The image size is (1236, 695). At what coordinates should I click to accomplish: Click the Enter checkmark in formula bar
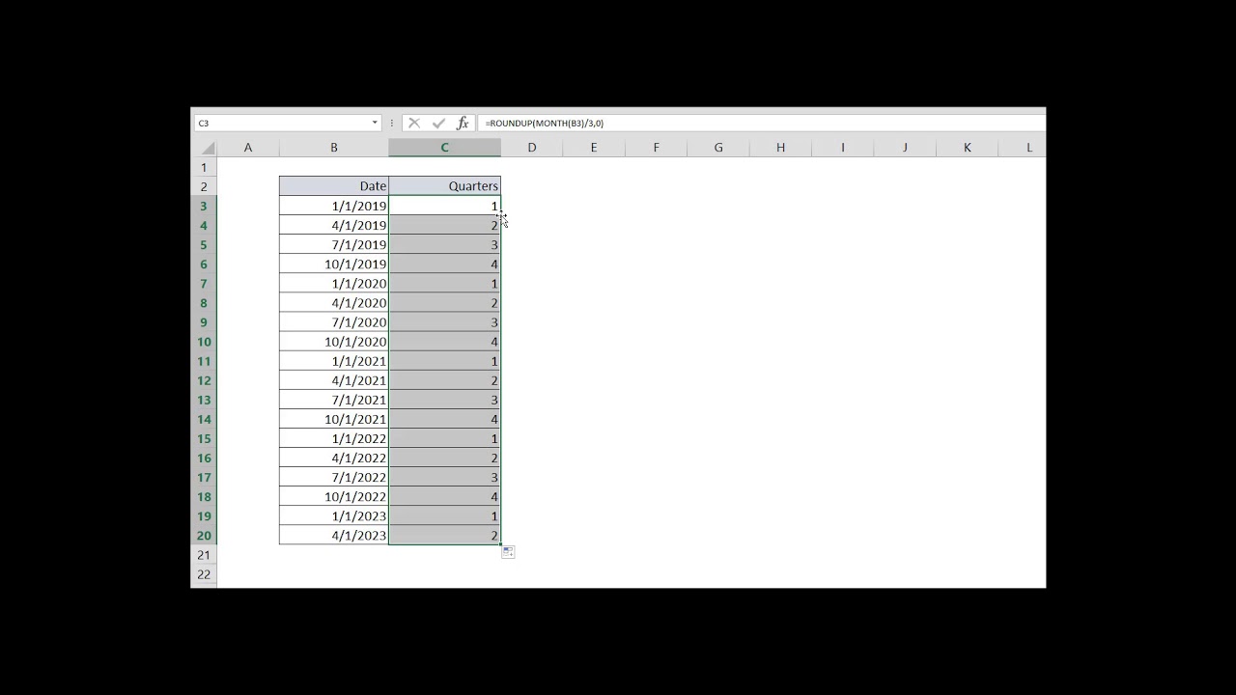point(438,123)
